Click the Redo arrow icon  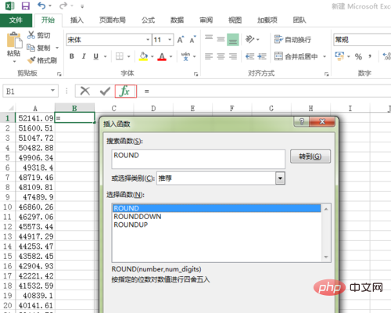(x=63, y=5)
